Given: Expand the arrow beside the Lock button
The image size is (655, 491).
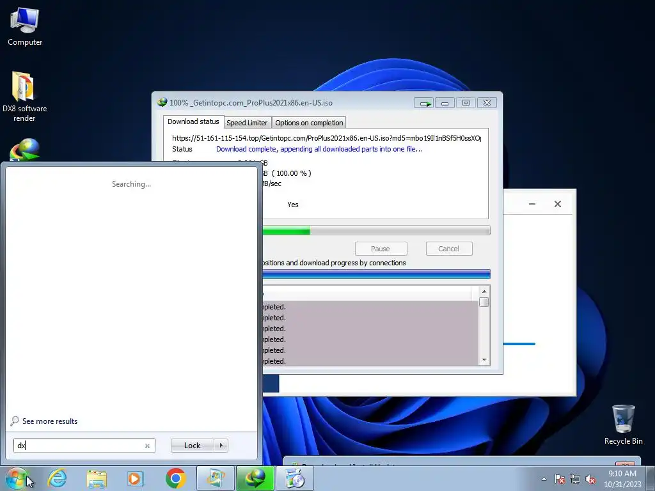Looking at the screenshot, I should (x=221, y=446).
